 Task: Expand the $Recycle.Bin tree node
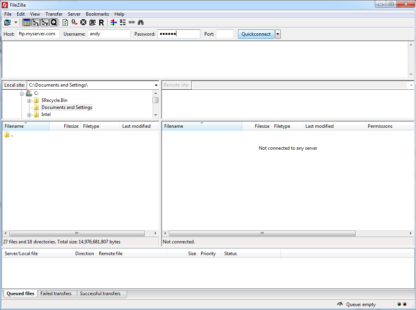pos(29,101)
